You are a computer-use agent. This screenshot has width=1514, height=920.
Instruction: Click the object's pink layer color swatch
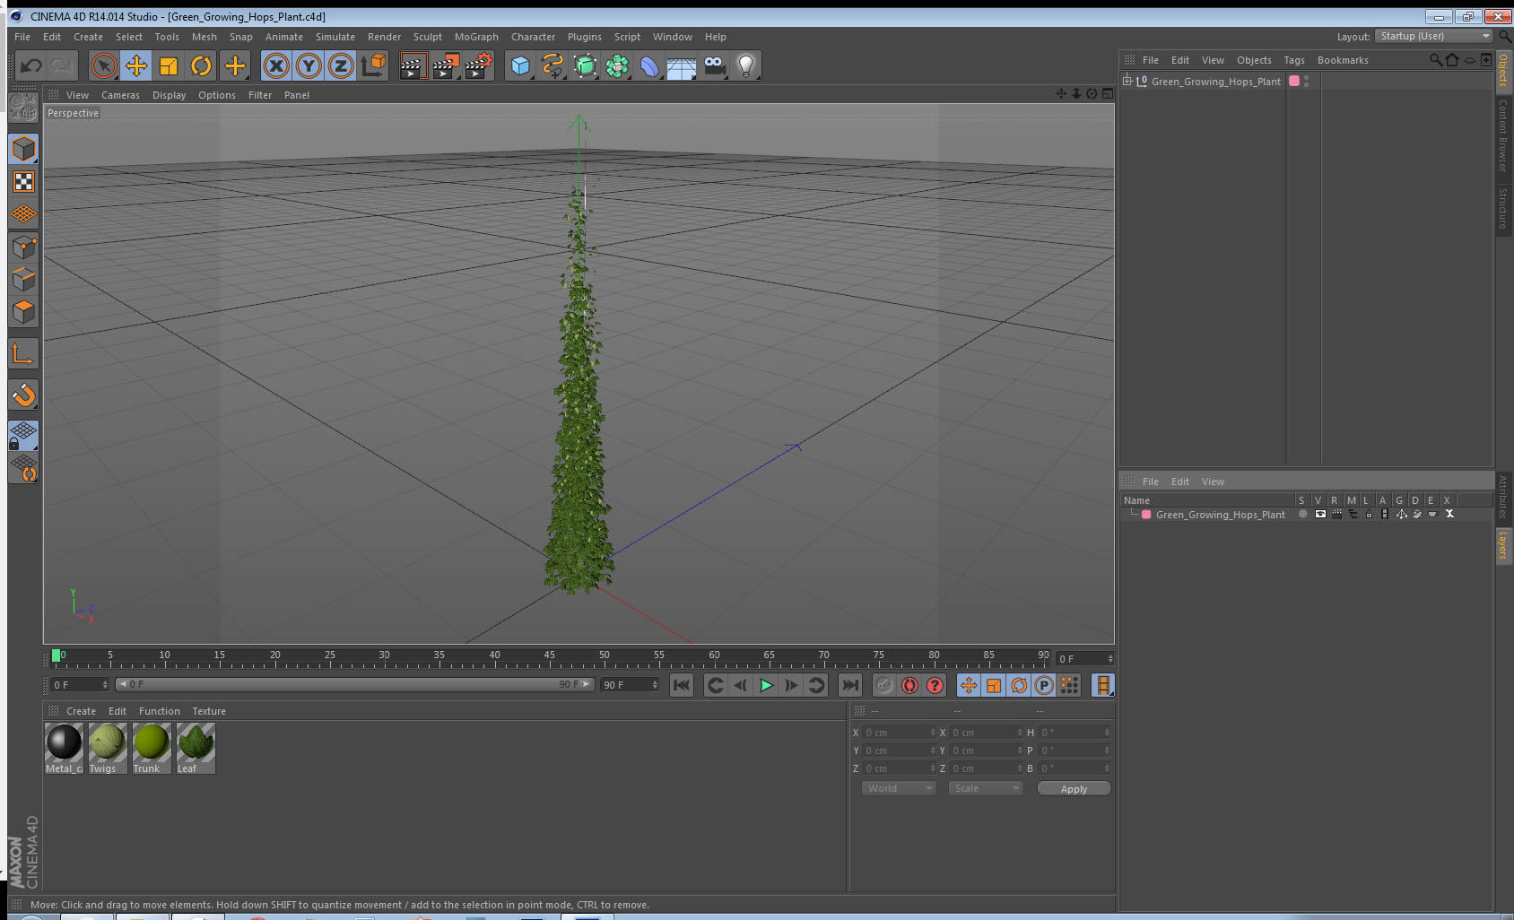click(x=1294, y=81)
